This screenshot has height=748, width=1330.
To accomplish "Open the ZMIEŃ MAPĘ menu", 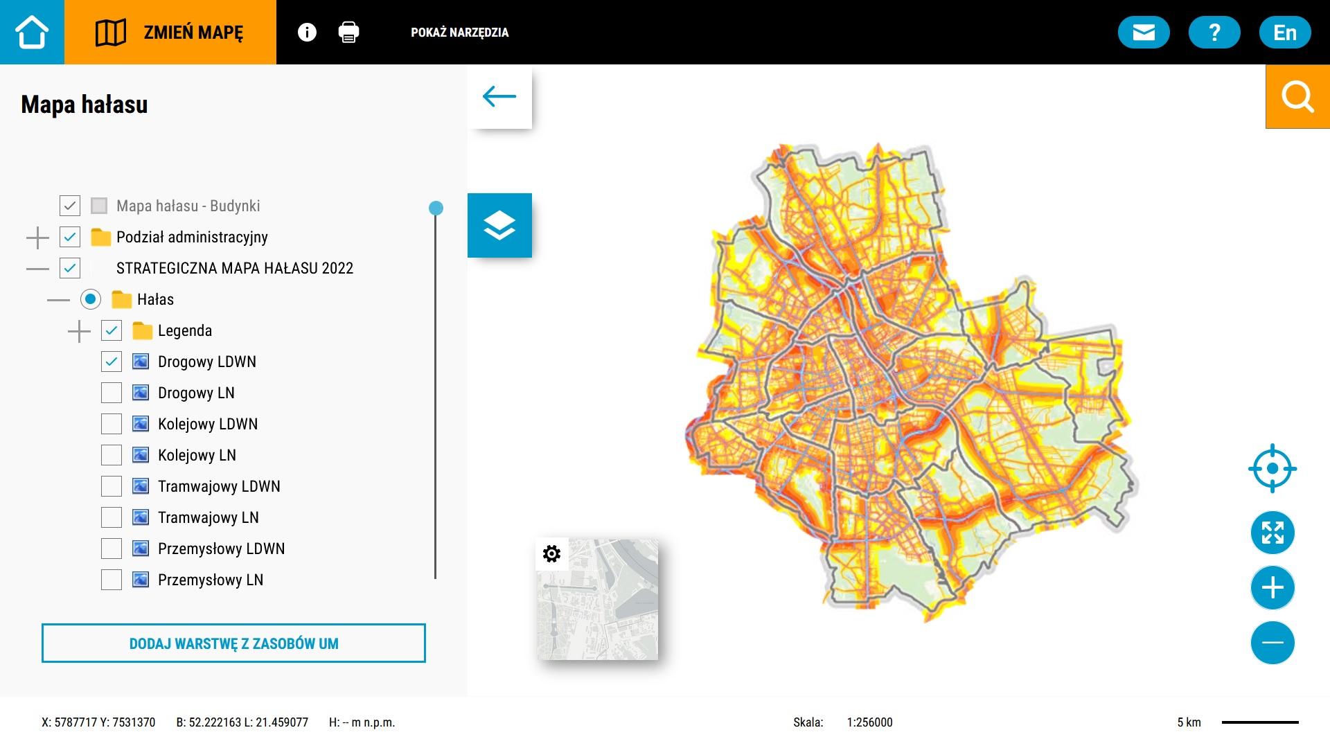I will (170, 32).
